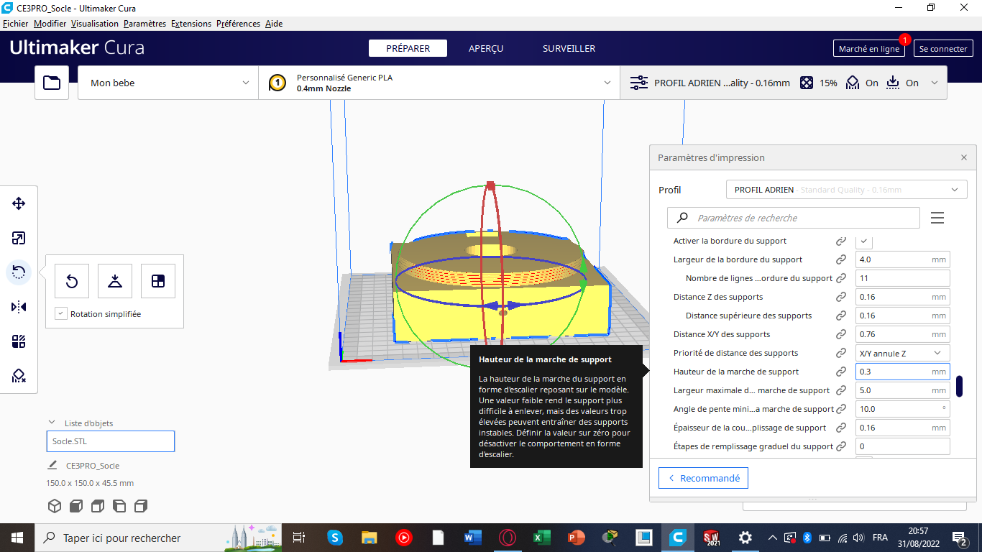Select the Move tool

(x=19, y=203)
